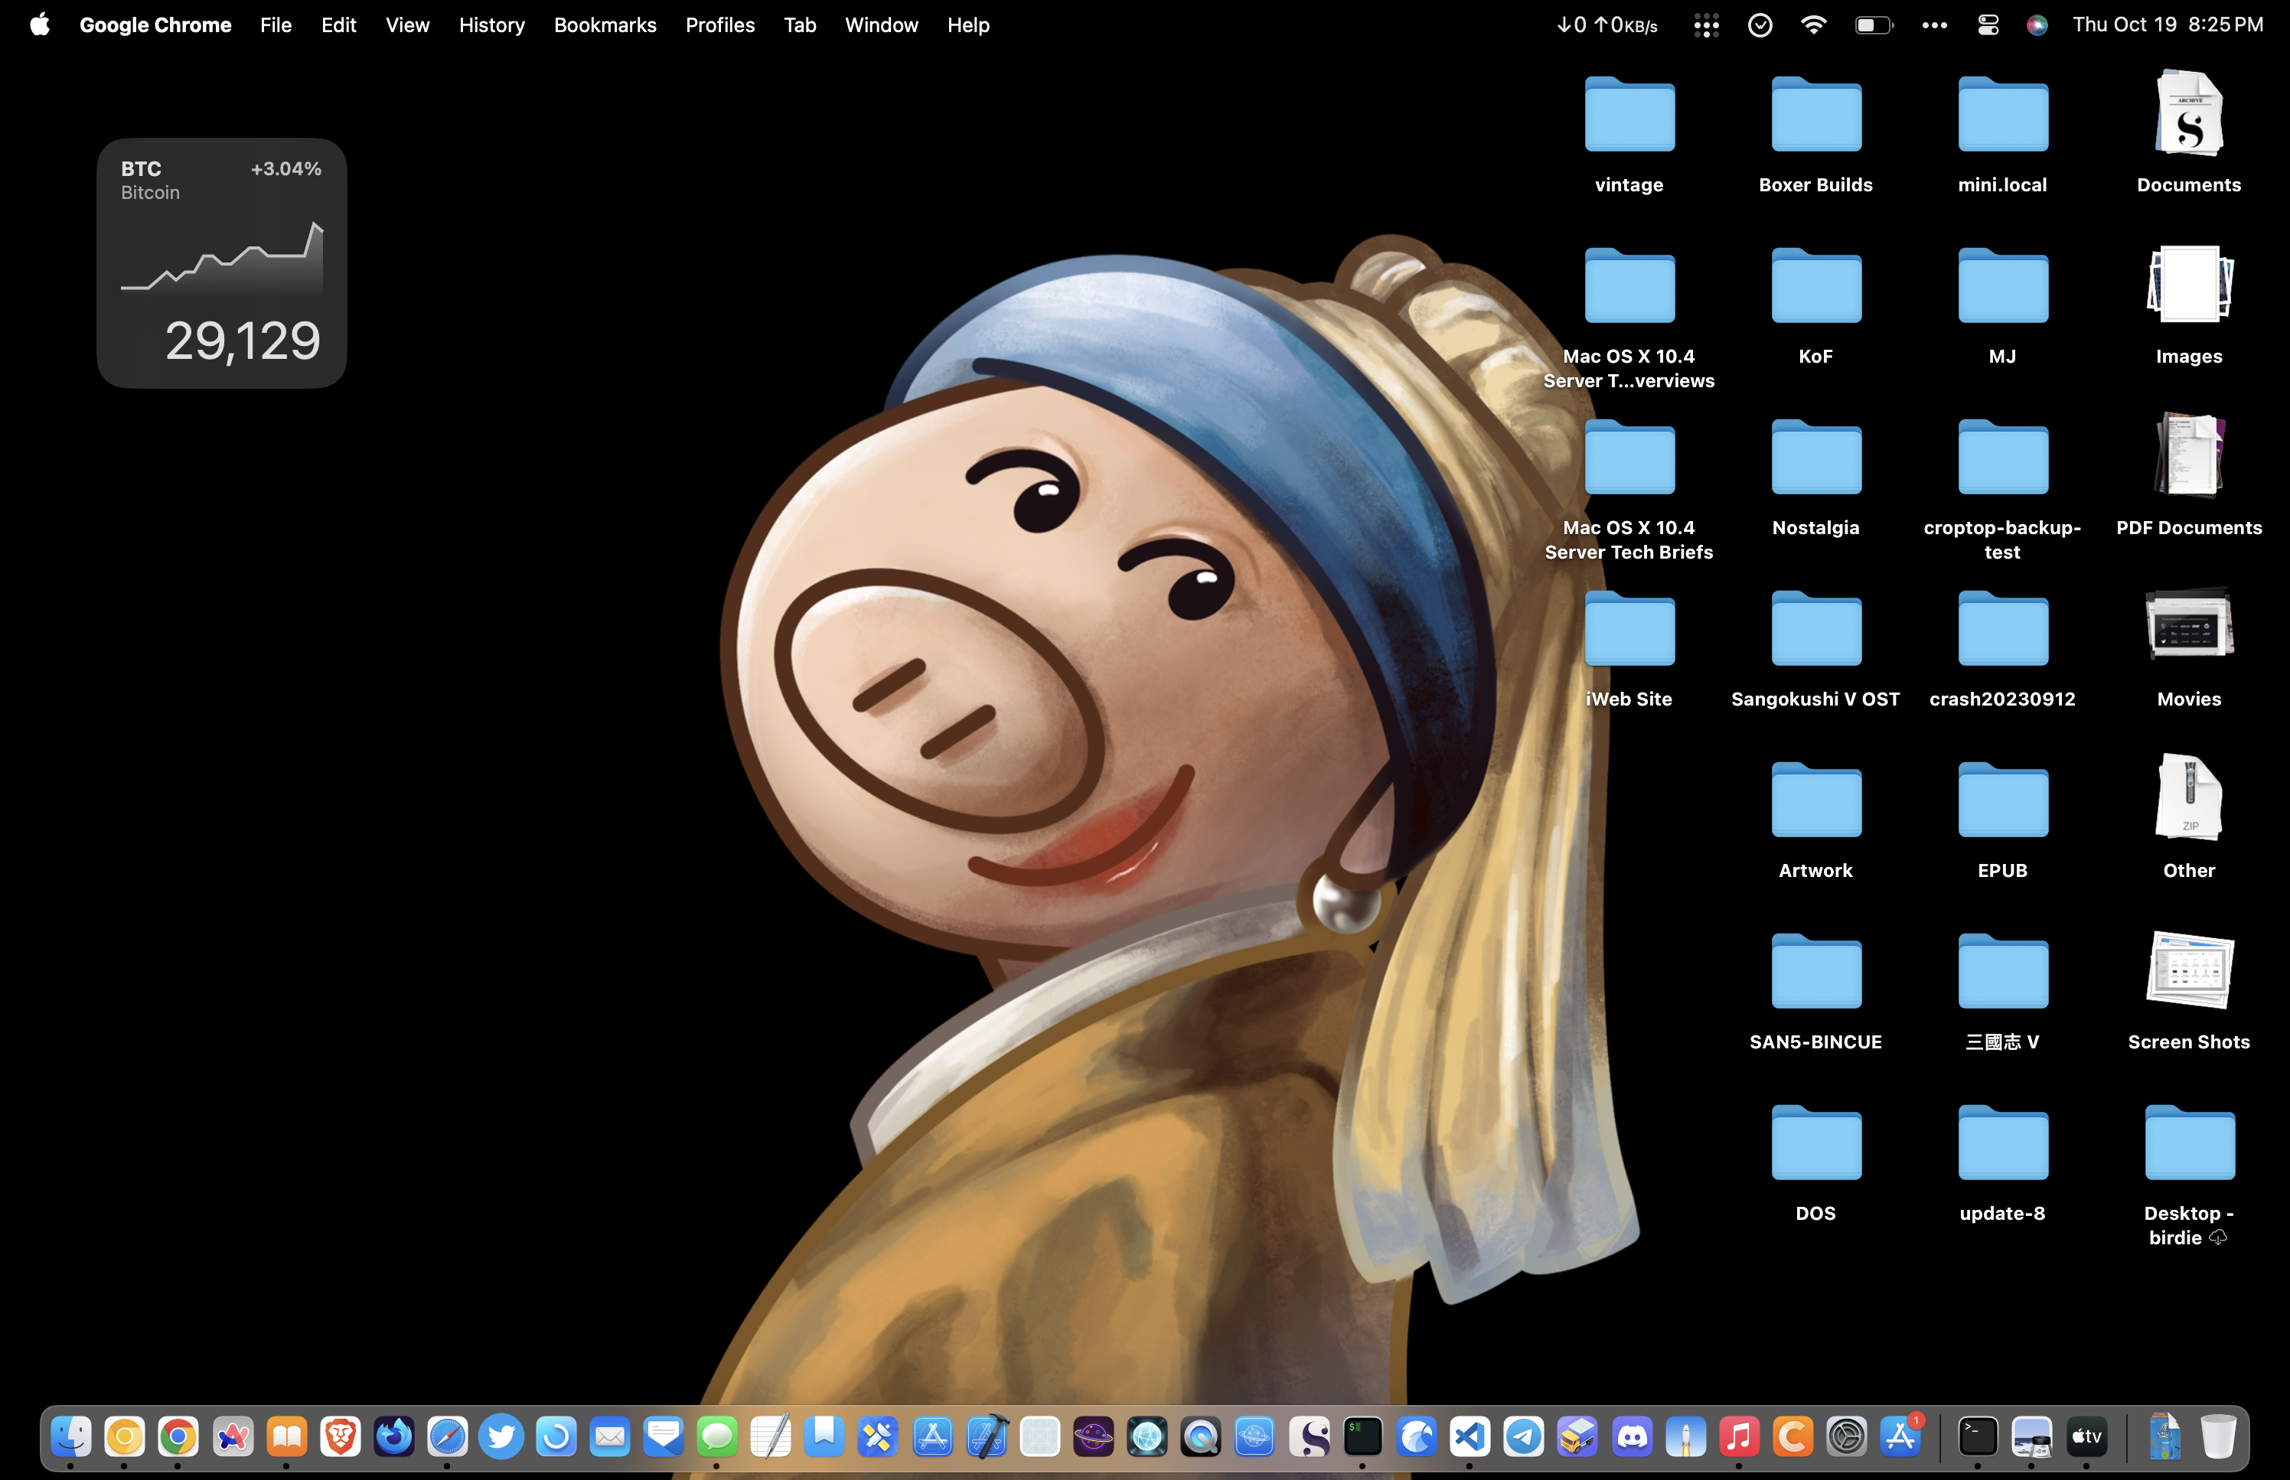Open App Store with update badge

pos(1900,1436)
